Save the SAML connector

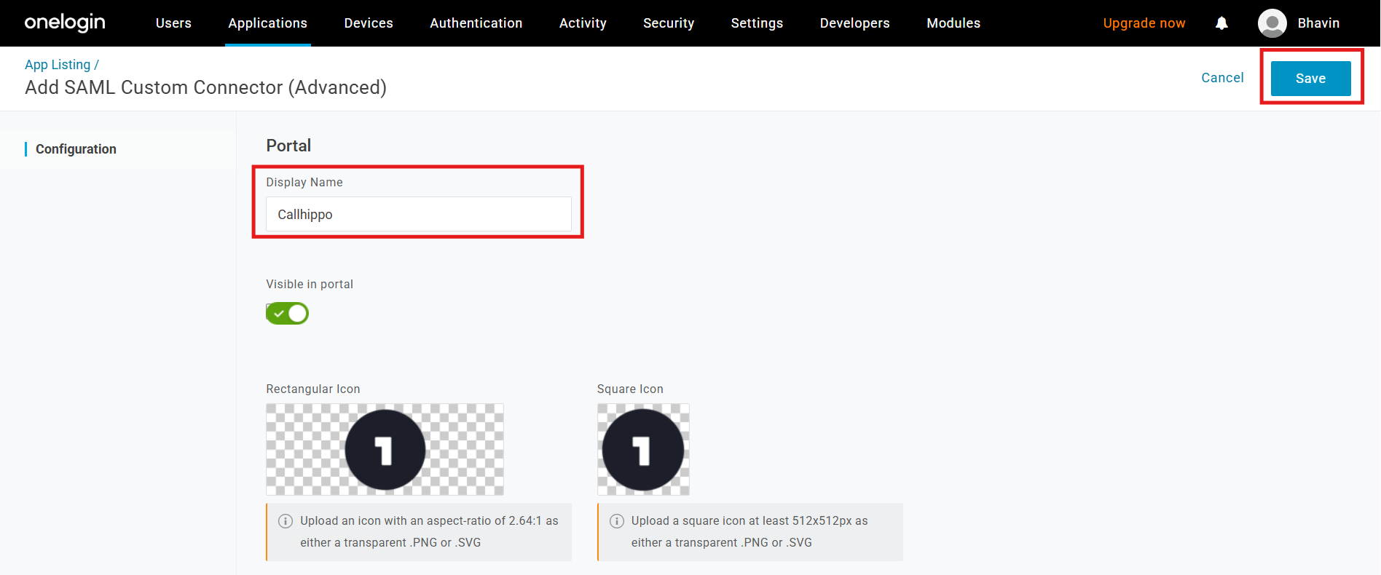(x=1310, y=79)
